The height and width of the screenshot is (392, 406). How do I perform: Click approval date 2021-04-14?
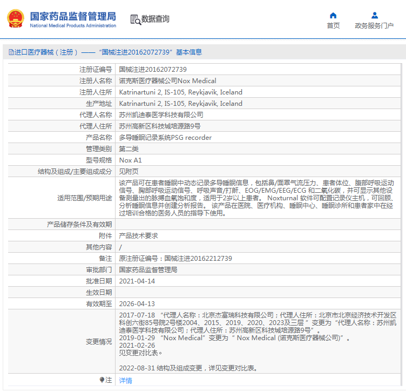click(x=137, y=281)
